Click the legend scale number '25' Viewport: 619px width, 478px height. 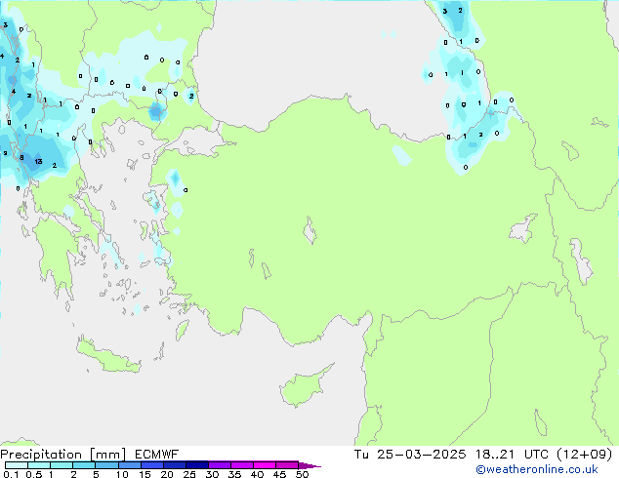pos(189,474)
